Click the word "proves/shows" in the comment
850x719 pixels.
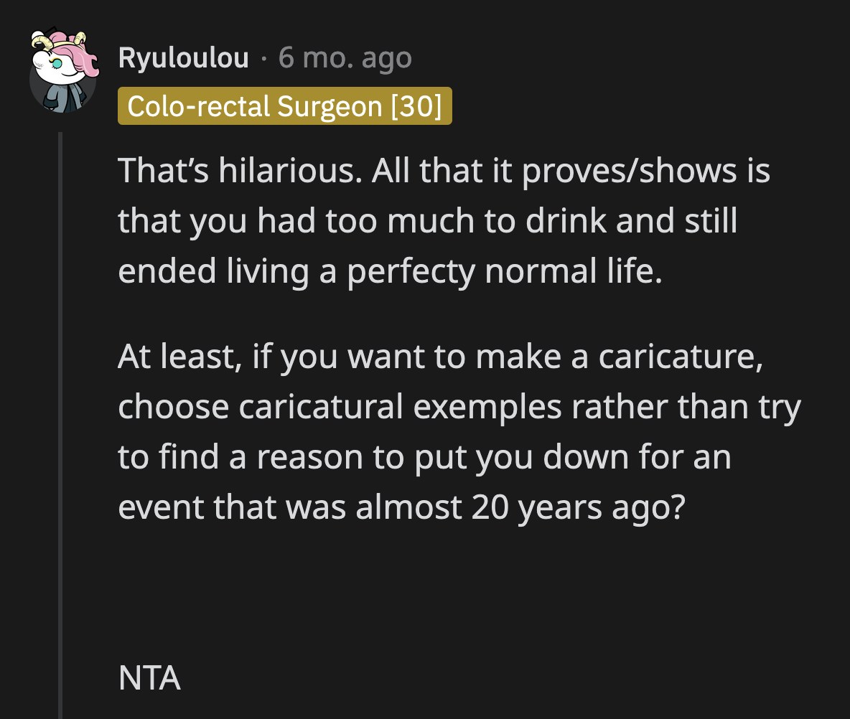click(x=617, y=171)
